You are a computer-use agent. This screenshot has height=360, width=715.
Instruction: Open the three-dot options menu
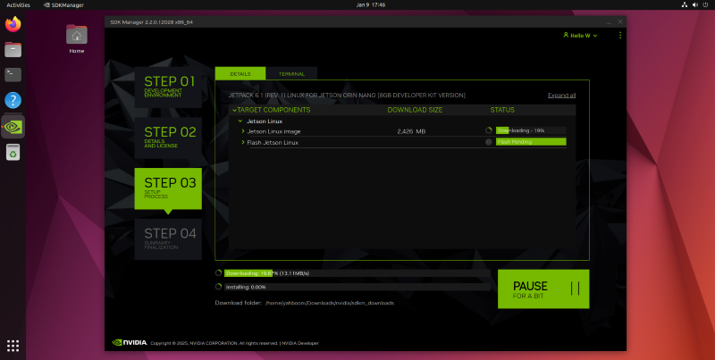point(620,36)
